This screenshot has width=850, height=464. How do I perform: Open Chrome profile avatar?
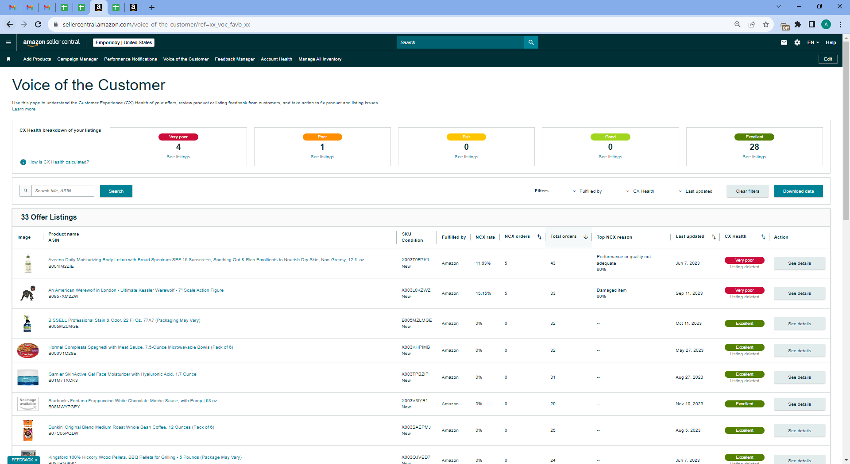pos(826,24)
